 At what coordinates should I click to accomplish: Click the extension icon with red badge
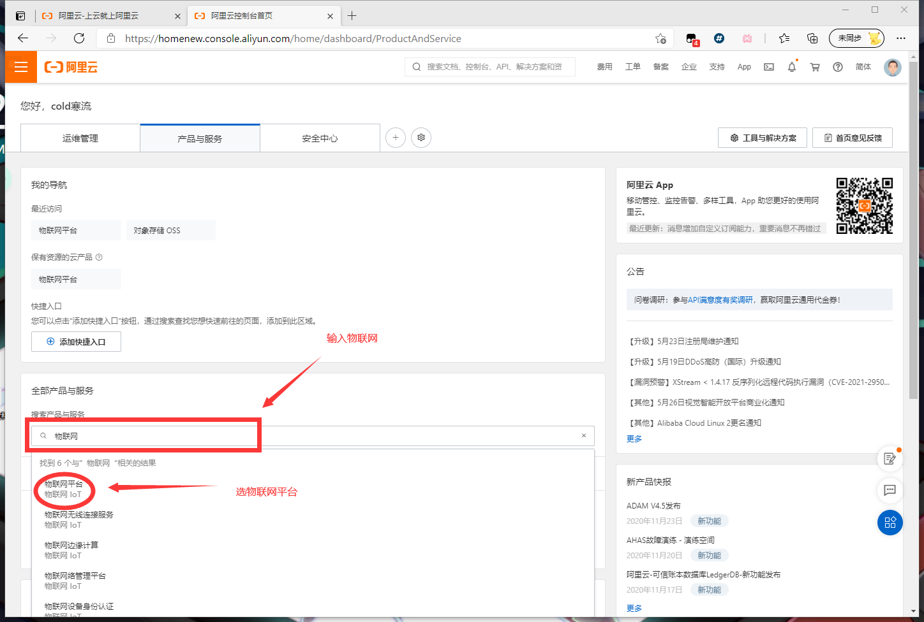(692, 39)
